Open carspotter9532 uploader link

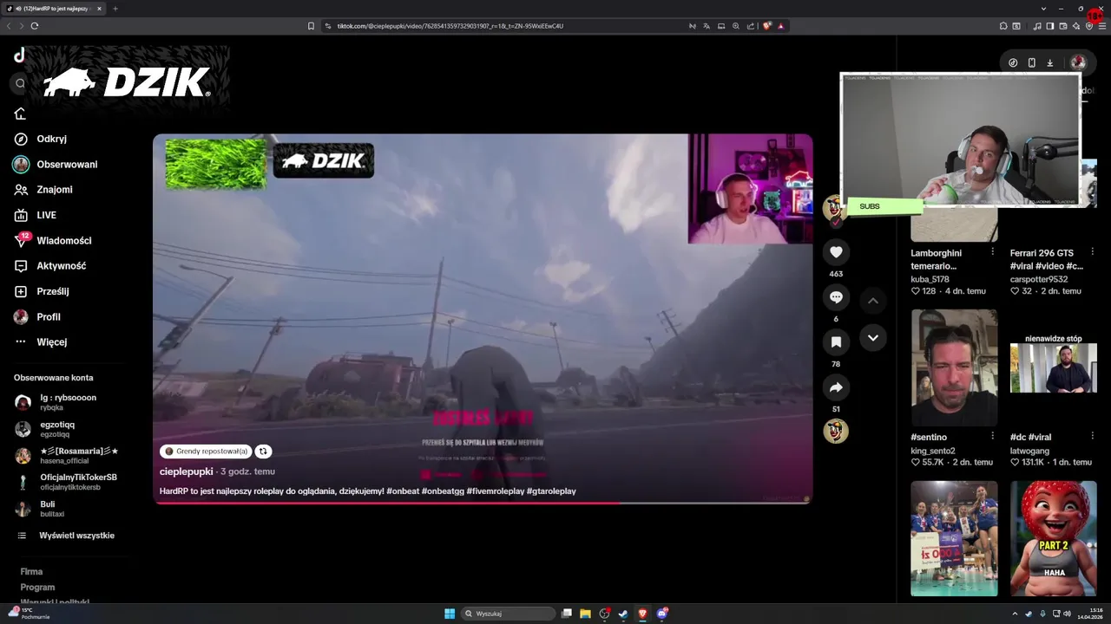pos(1039,279)
